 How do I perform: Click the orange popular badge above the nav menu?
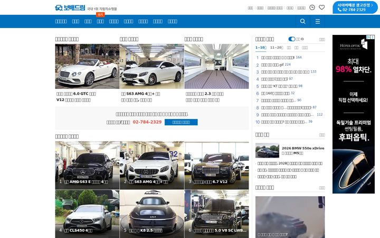[x=100, y=15]
